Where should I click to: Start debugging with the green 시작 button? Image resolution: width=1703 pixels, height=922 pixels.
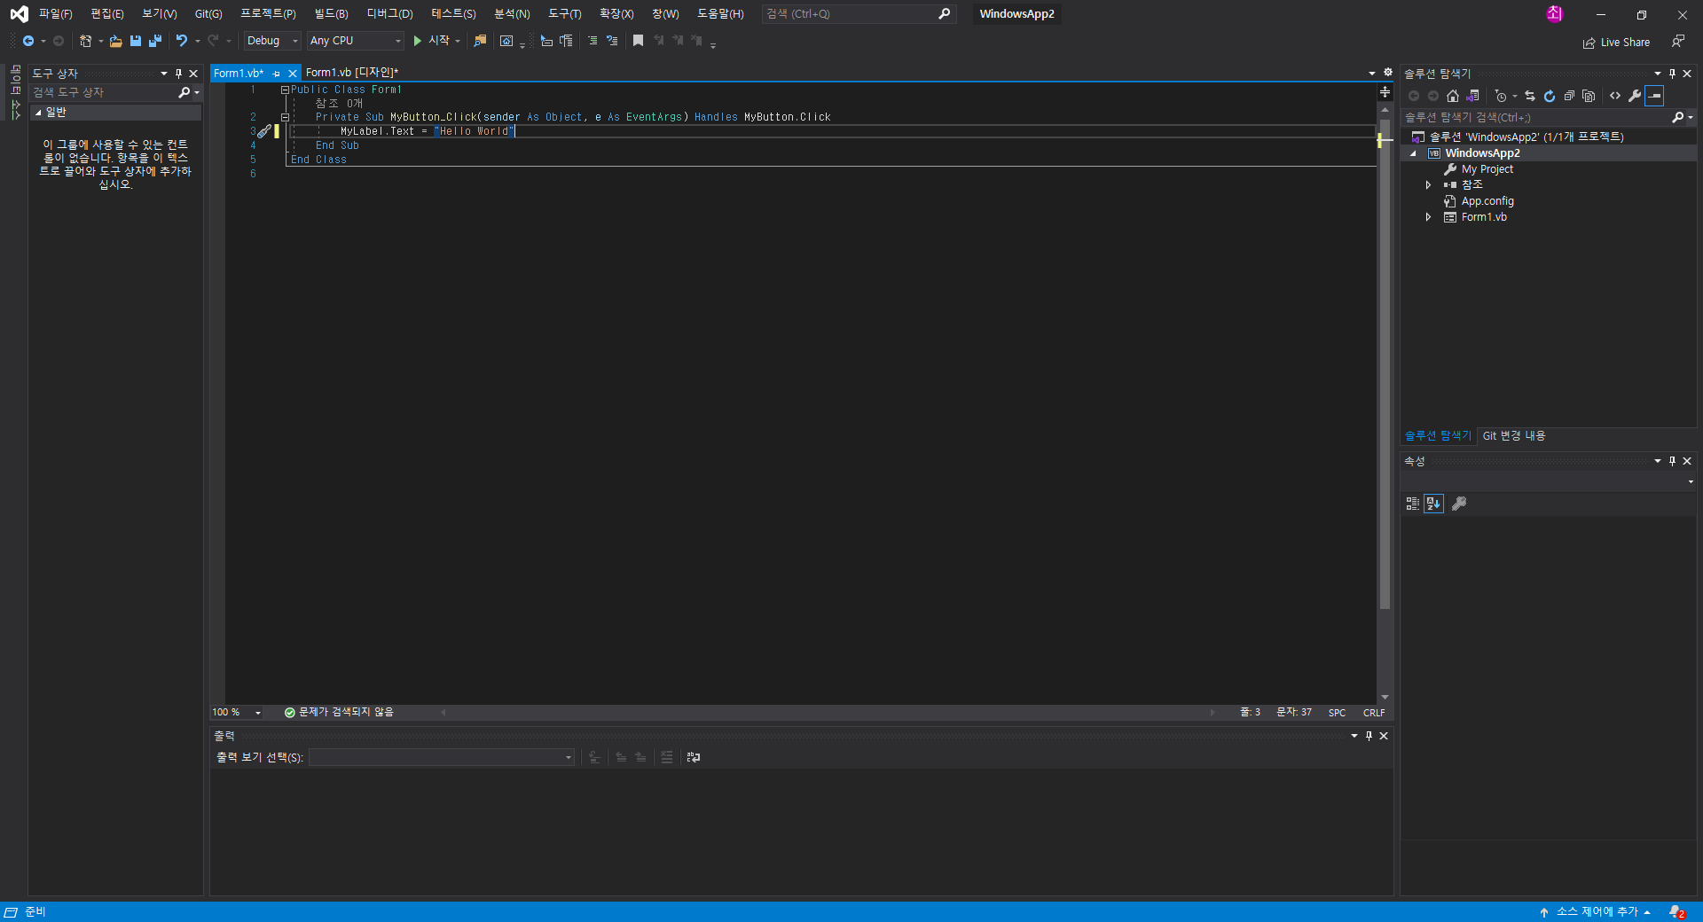[432, 41]
